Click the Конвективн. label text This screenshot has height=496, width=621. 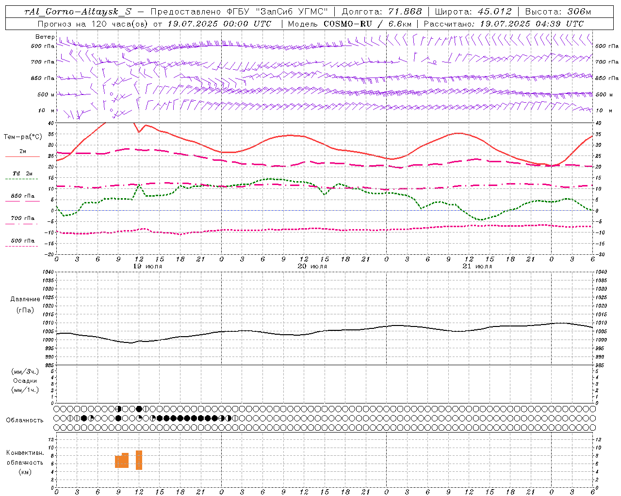click(x=25, y=453)
